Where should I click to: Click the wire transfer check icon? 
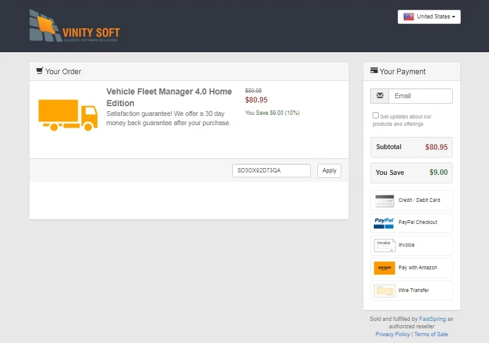point(385,291)
